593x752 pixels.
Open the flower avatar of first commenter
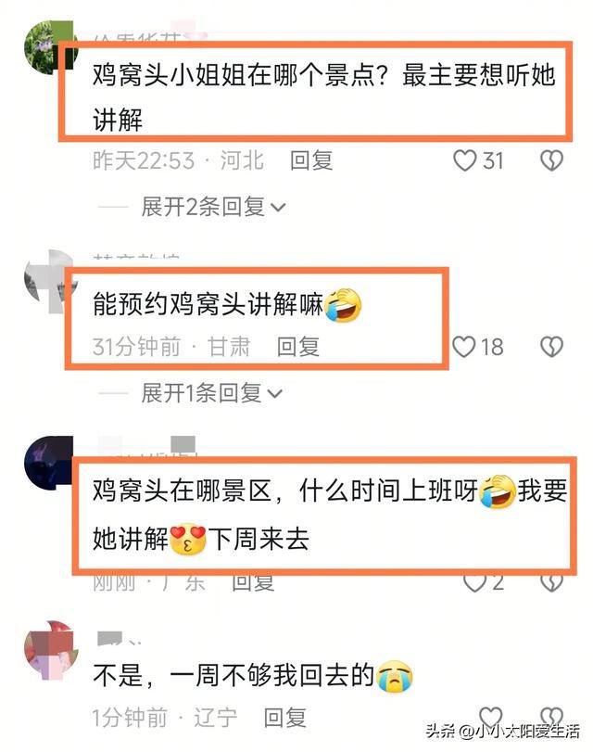tap(51, 47)
